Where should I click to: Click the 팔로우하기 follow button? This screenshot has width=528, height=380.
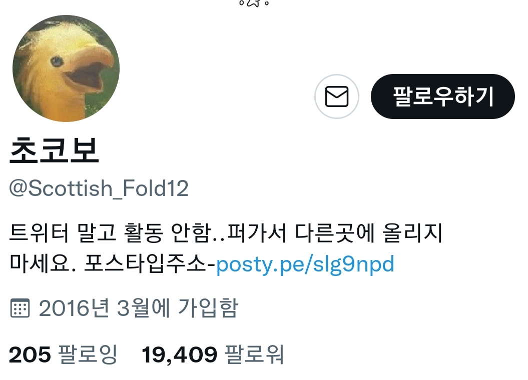[x=443, y=96]
